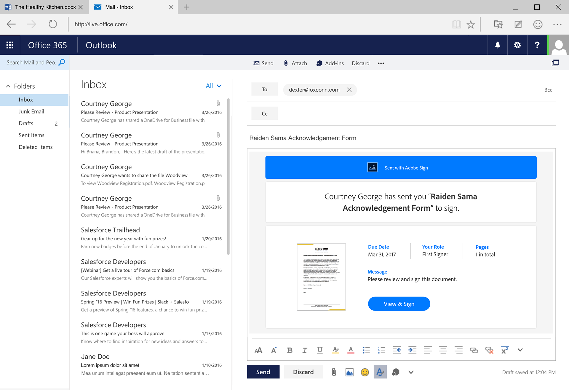Open notifications bell
The image size is (569, 390).
pos(498,45)
